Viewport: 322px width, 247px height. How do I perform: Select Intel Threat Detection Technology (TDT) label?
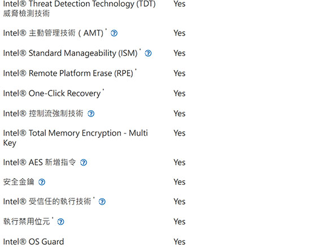coord(79,8)
